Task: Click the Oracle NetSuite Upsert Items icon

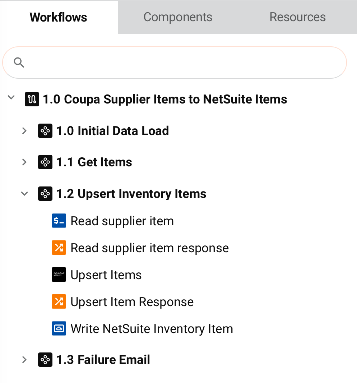Action: (x=59, y=275)
